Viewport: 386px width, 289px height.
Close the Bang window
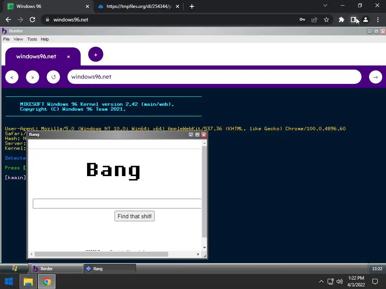pyautogui.click(x=204, y=135)
